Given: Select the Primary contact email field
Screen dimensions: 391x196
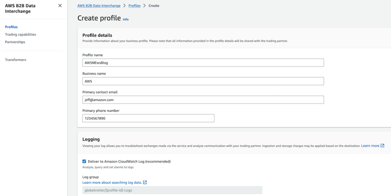Looking at the screenshot, I should (203, 100).
